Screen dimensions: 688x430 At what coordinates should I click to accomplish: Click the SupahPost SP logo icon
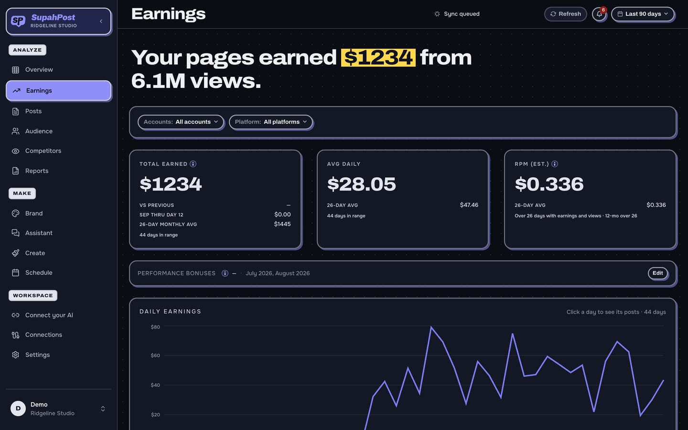[18, 21]
